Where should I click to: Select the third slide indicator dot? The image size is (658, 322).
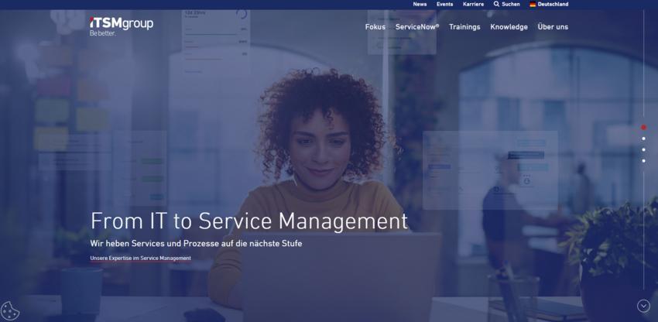[x=644, y=149]
